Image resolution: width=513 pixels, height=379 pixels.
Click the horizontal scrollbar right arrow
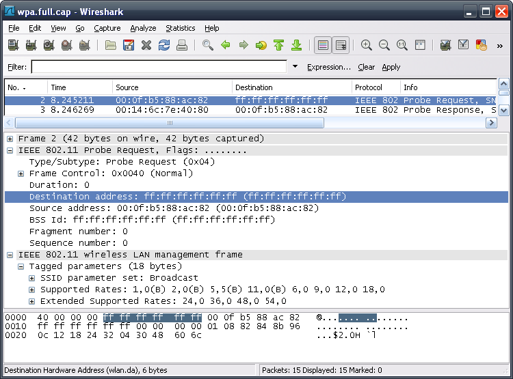[x=491, y=123]
